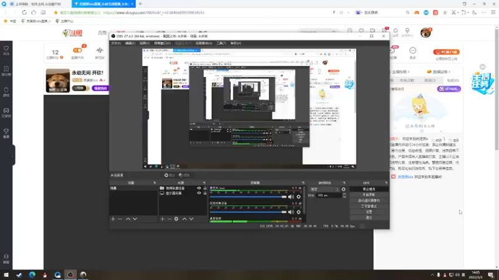The height and width of the screenshot is (280, 499).
Task: Lock the 显示器采集 source
Action: point(205,193)
